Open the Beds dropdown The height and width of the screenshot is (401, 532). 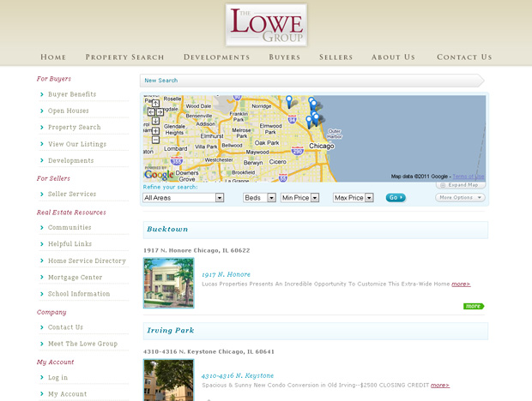pyautogui.click(x=259, y=198)
